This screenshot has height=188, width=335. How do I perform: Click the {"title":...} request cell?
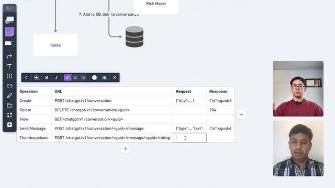coord(189,101)
